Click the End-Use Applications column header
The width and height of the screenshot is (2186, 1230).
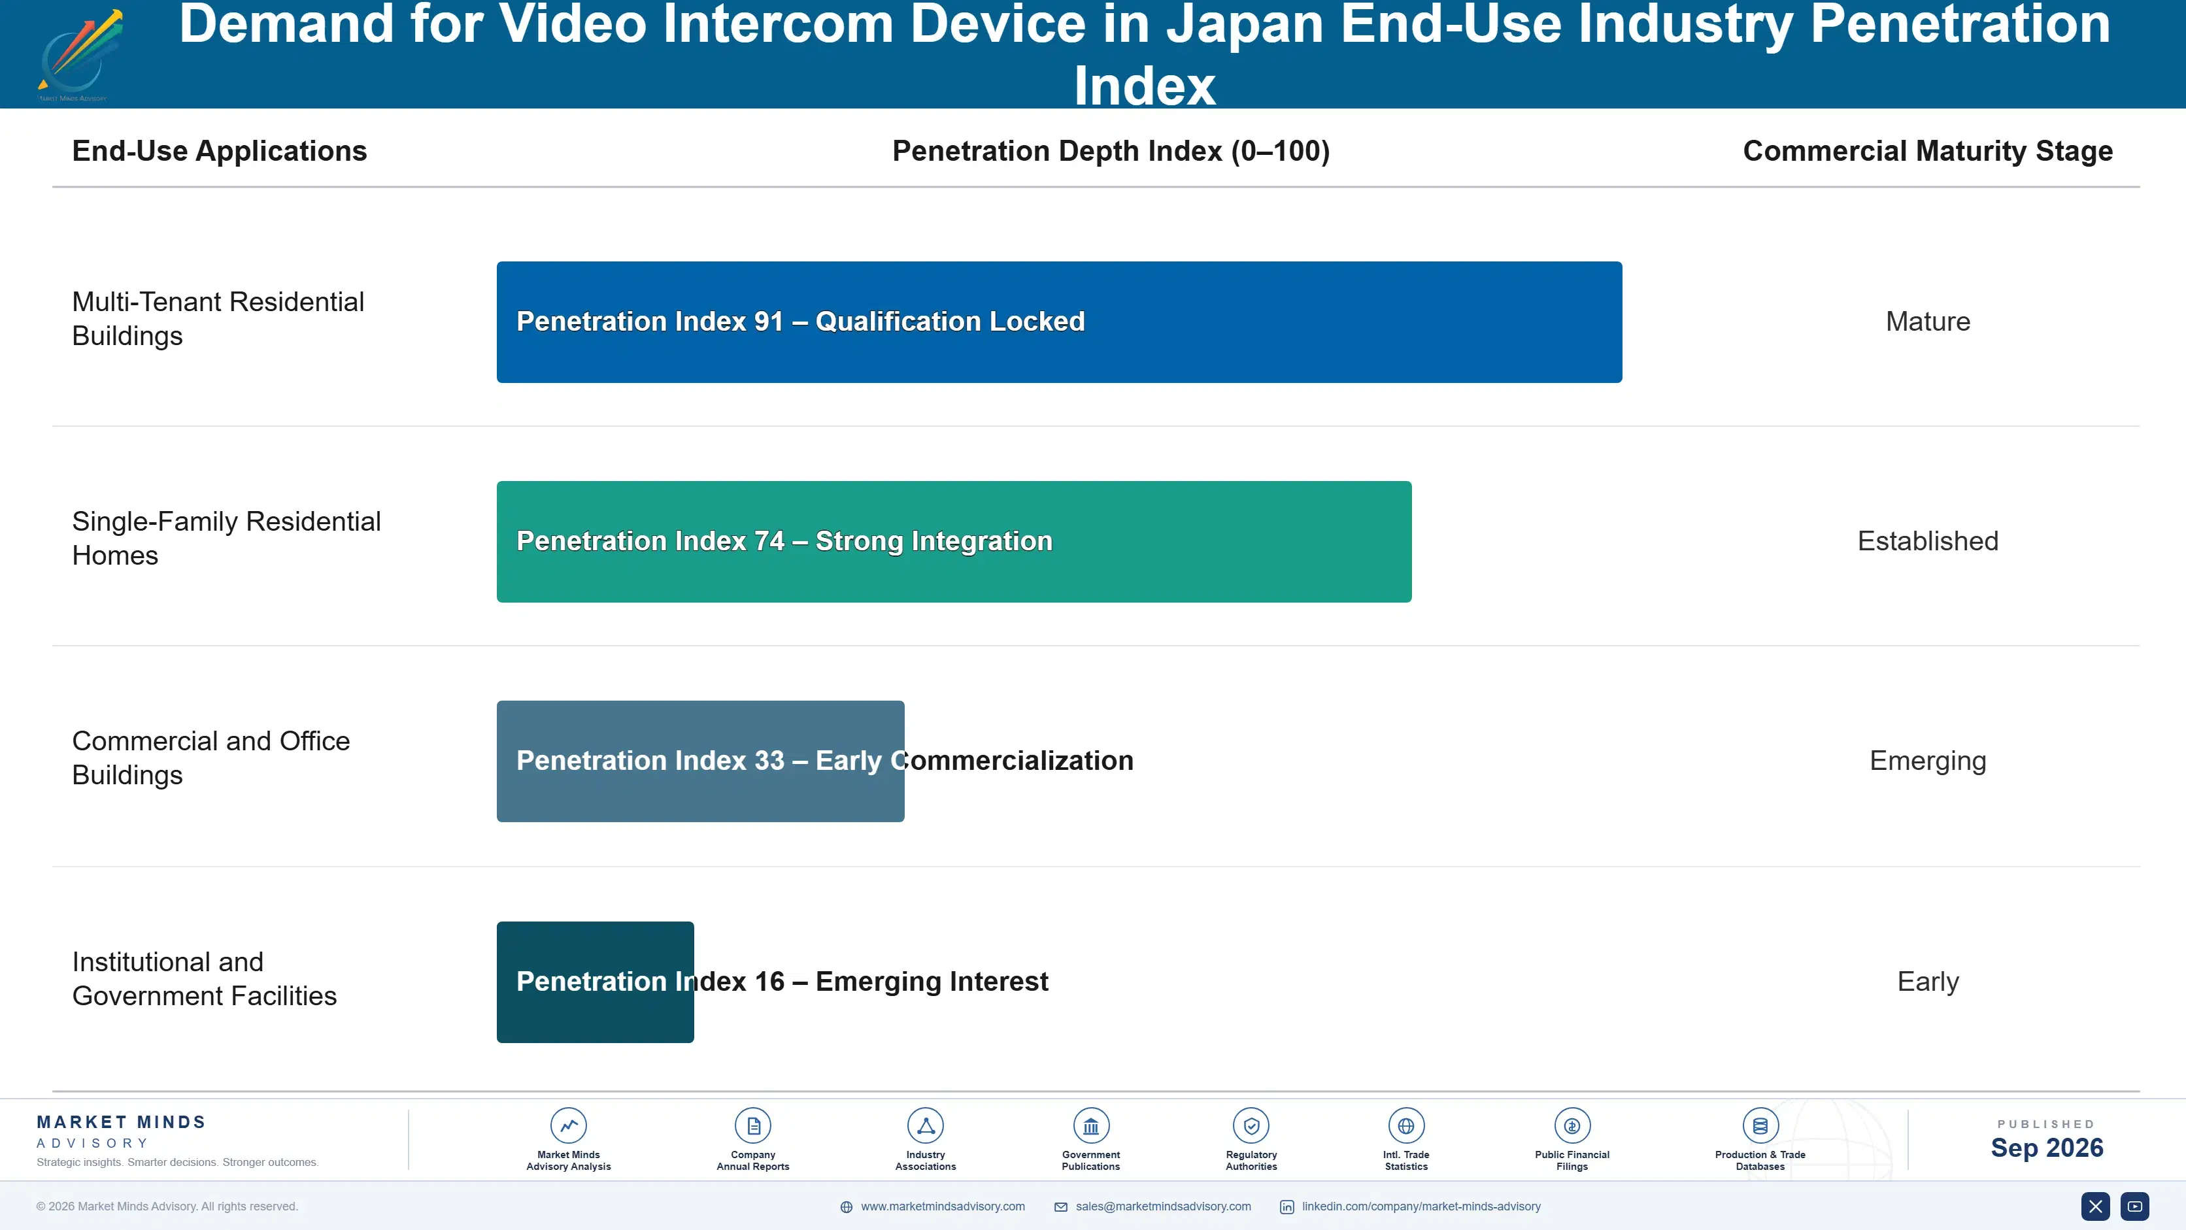coord(220,151)
